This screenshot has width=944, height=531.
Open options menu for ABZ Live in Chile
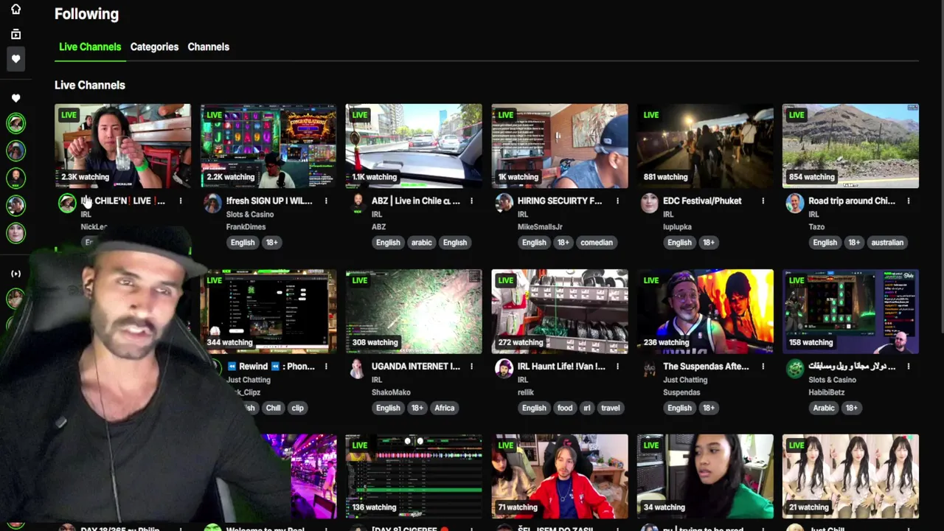click(472, 201)
